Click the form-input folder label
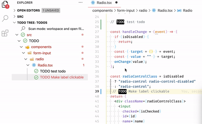The image size is (202, 124). click(42, 53)
